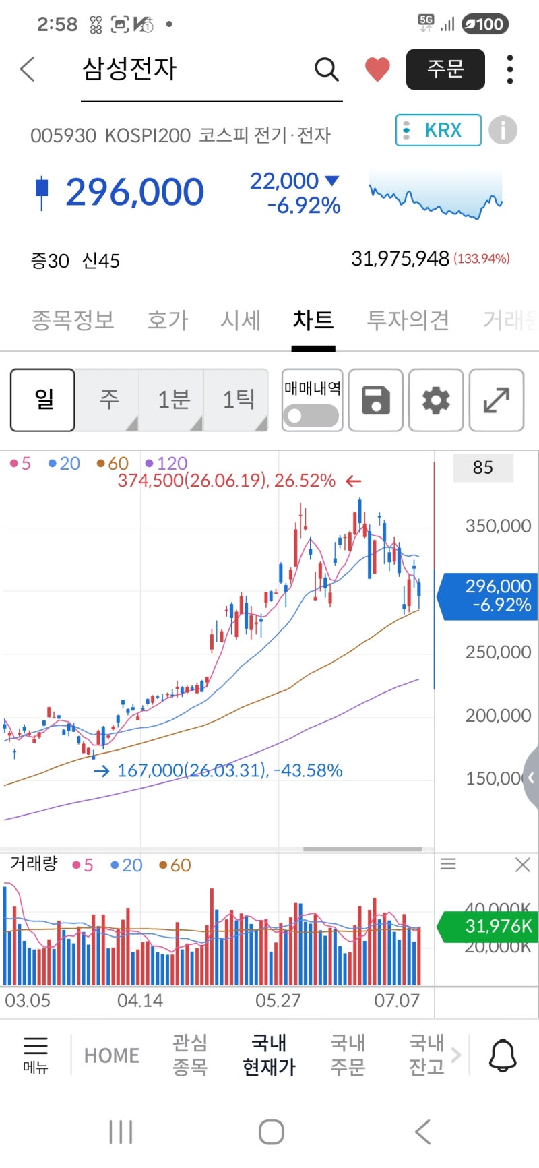Close the 거래량 volume panel

[523, 865]
